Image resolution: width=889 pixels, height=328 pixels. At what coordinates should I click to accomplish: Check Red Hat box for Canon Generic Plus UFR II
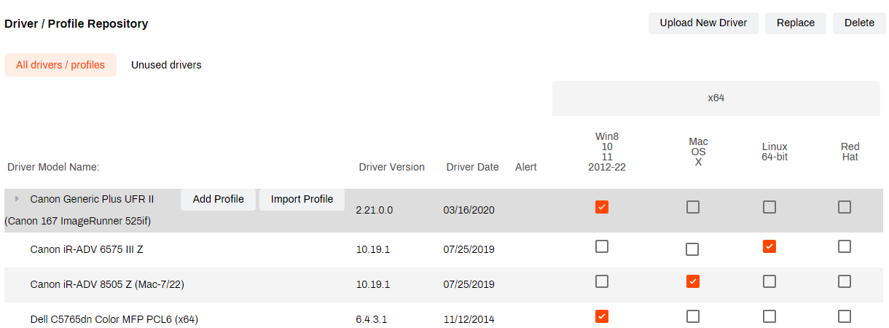point(844,207)
